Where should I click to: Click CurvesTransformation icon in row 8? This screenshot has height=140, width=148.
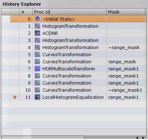pyautogui.click(x=37, y=76)
